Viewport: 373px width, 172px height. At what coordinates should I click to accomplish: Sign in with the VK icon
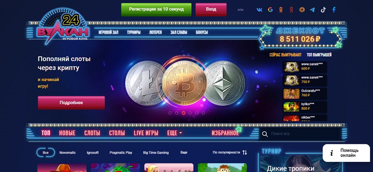click(x=259, y=10)
